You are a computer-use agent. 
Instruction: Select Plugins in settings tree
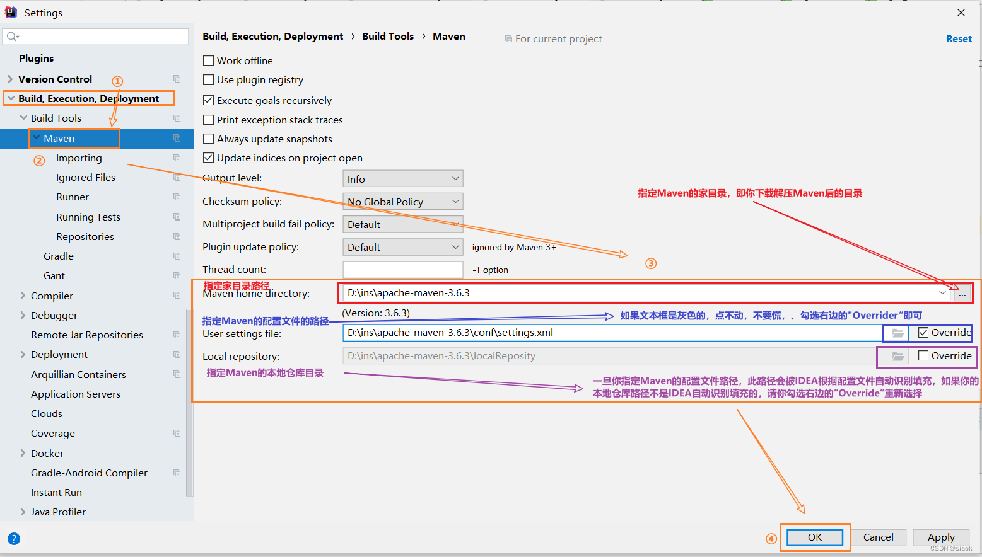[x=36, y=59]
